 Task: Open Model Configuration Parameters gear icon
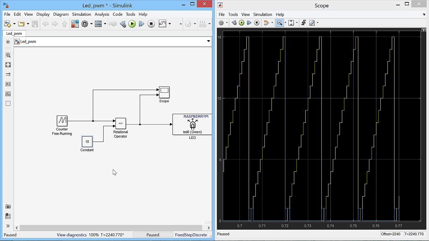(85, 24)
